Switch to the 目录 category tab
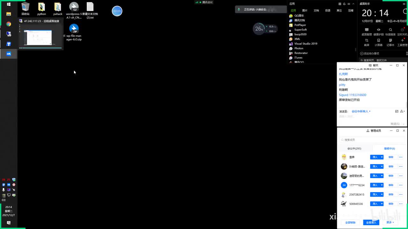 (328, 10)
